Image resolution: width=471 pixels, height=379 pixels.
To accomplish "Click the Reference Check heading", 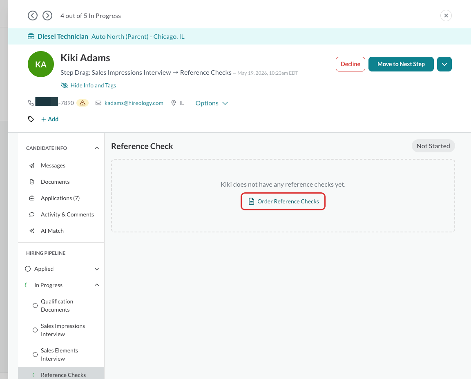I will (x=142, y=146).
